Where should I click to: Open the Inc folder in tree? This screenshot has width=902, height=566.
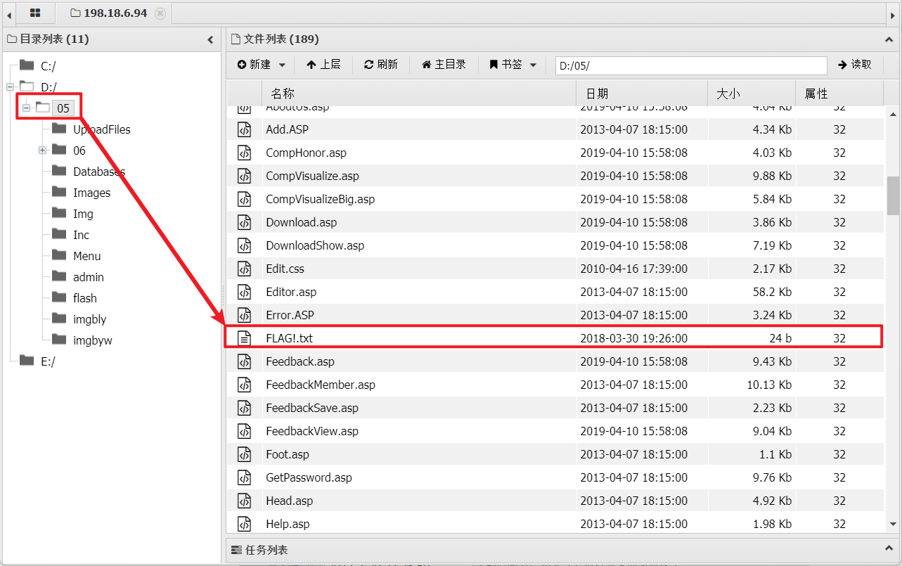pos(81,235)
